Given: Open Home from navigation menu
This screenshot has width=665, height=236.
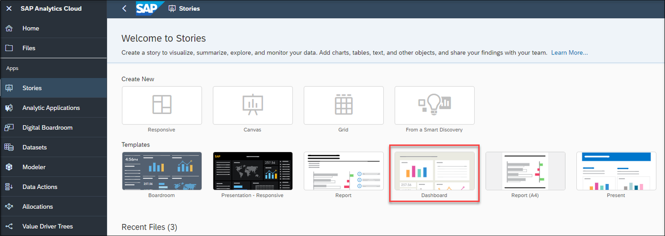Looking at the screenshot, I should 54,28.
